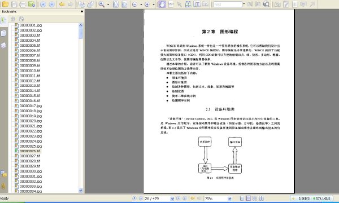This screenshot has width=339, height=203.
Task: Open full search with magnifier globe icon
Action: click(266, 4)
